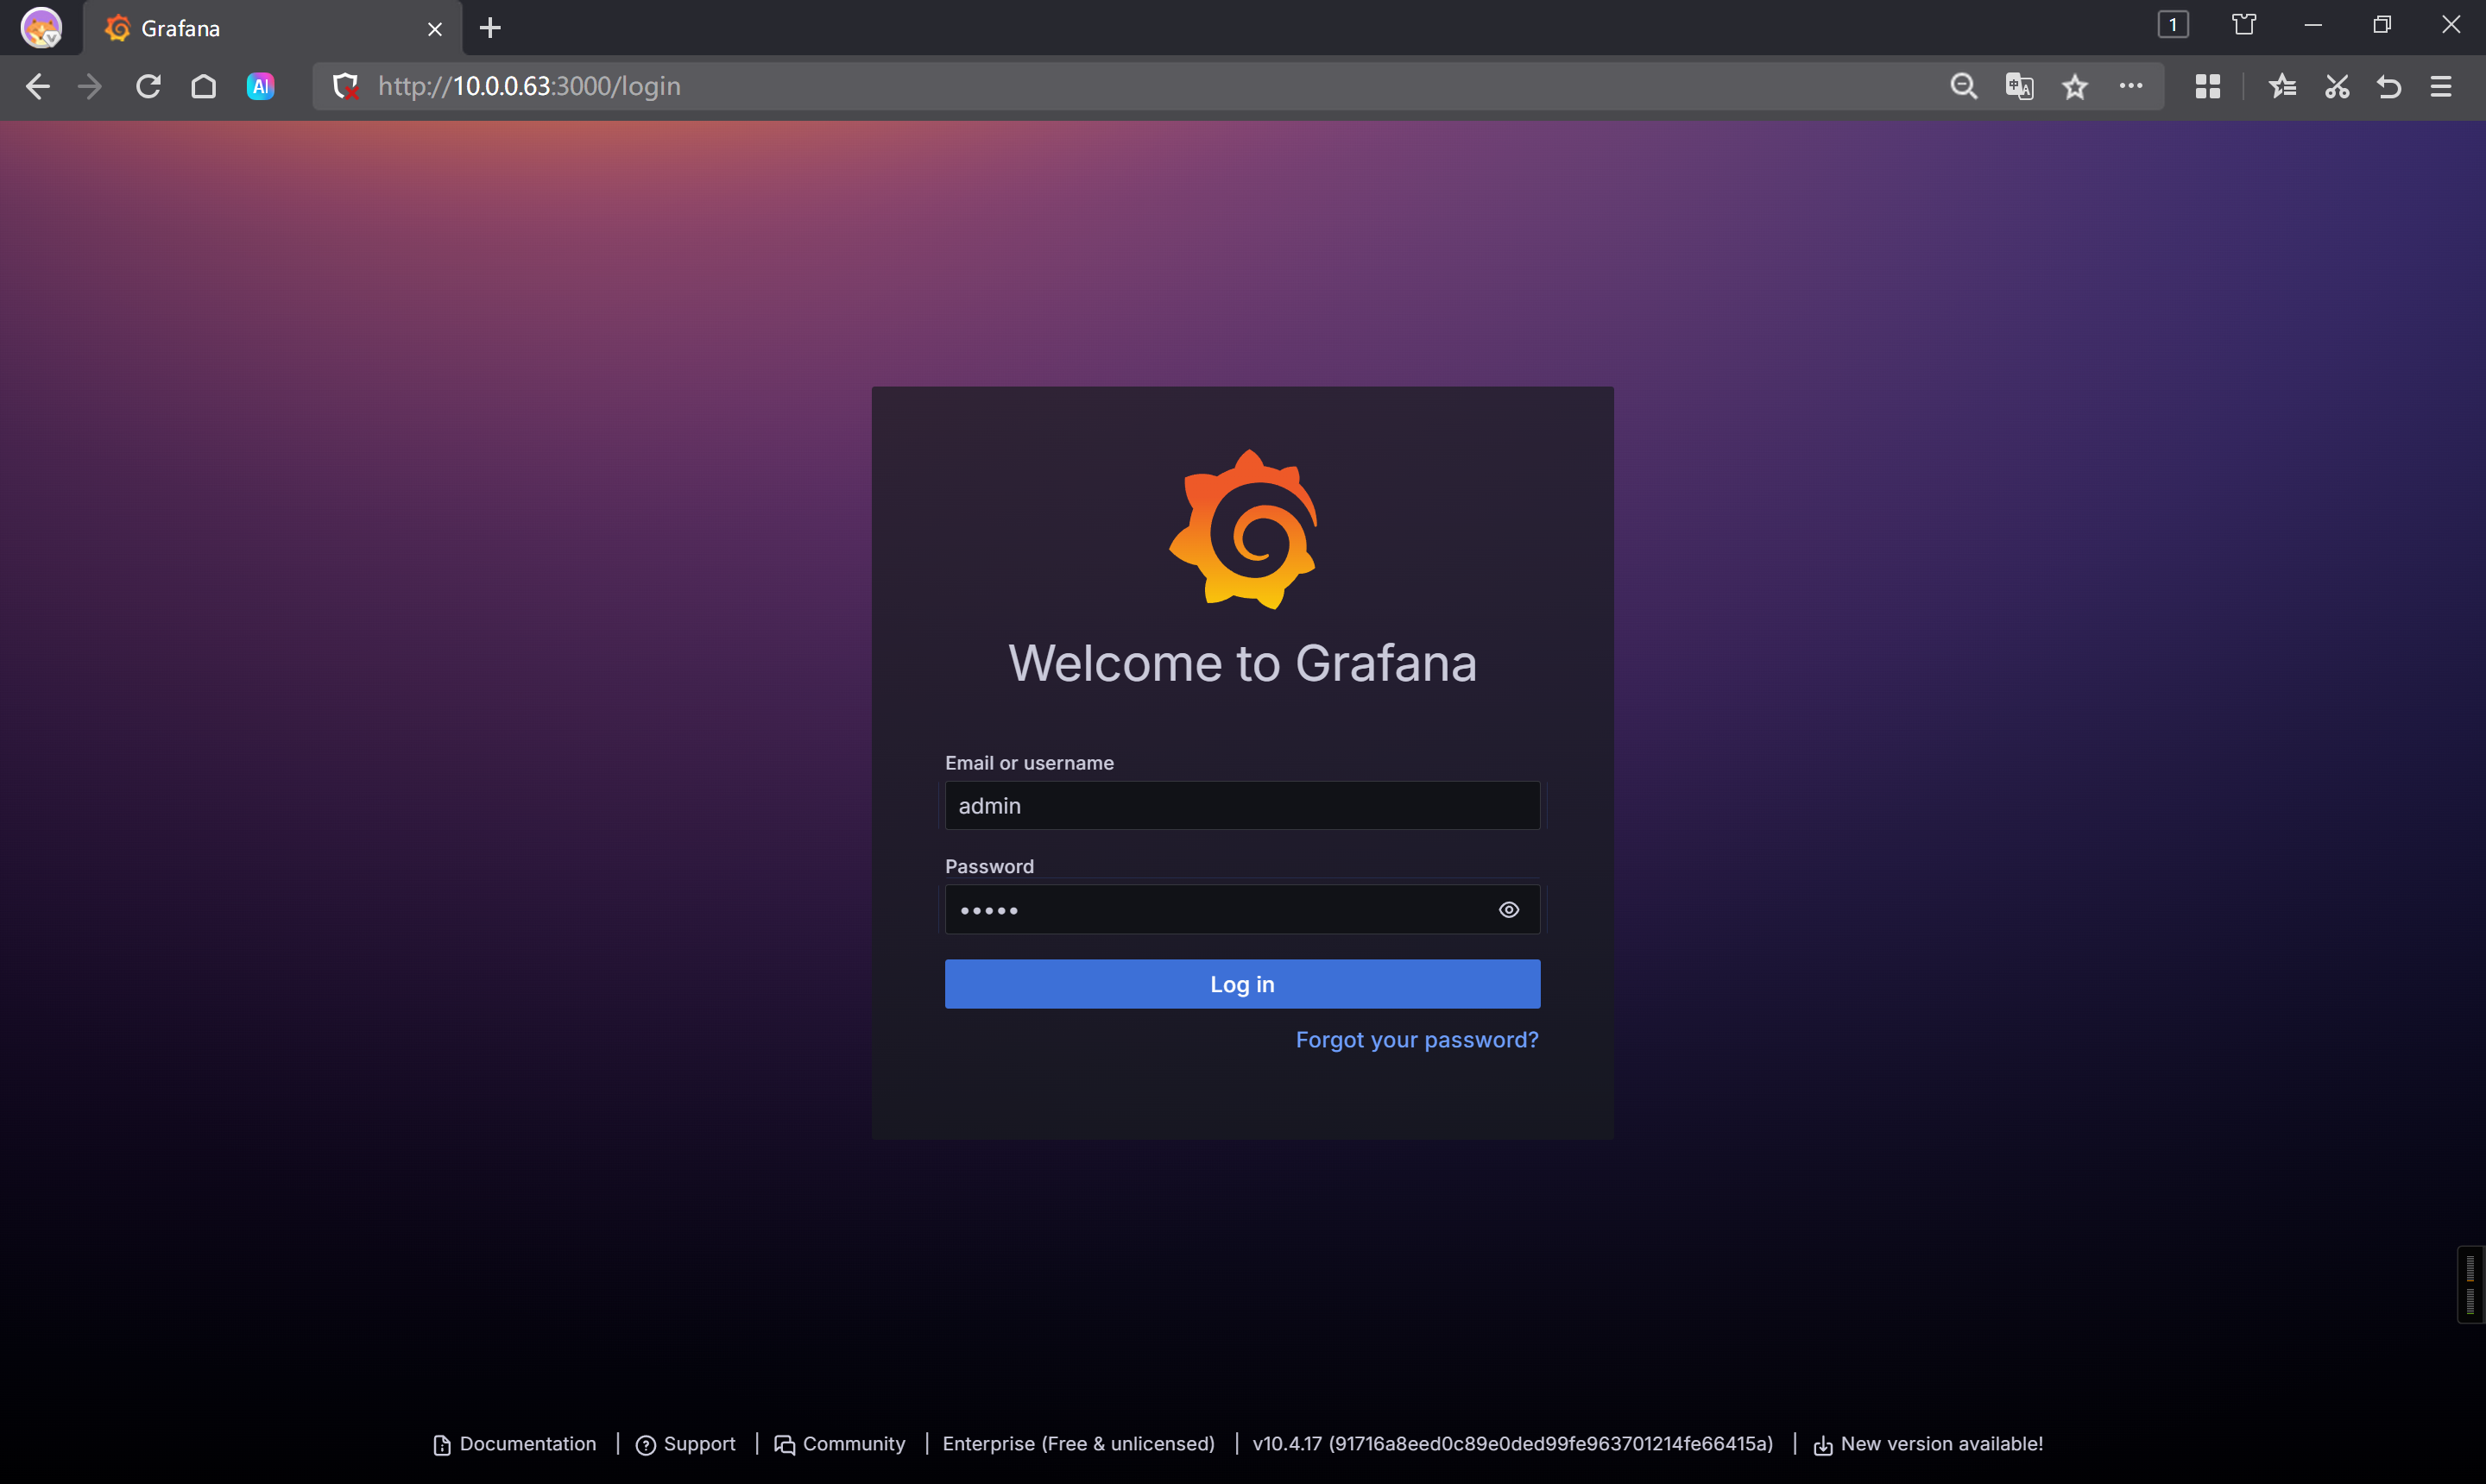Click the Grafana logo
Viewport: 2486px width, 1484px height.
coord(1244,530)
